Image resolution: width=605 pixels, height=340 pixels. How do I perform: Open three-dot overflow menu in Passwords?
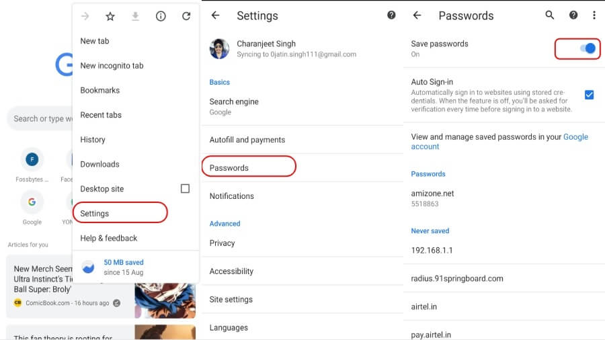tap(594, 15)
